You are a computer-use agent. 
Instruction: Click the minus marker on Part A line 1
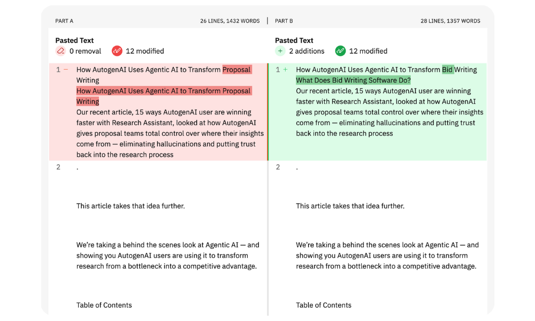66,70
